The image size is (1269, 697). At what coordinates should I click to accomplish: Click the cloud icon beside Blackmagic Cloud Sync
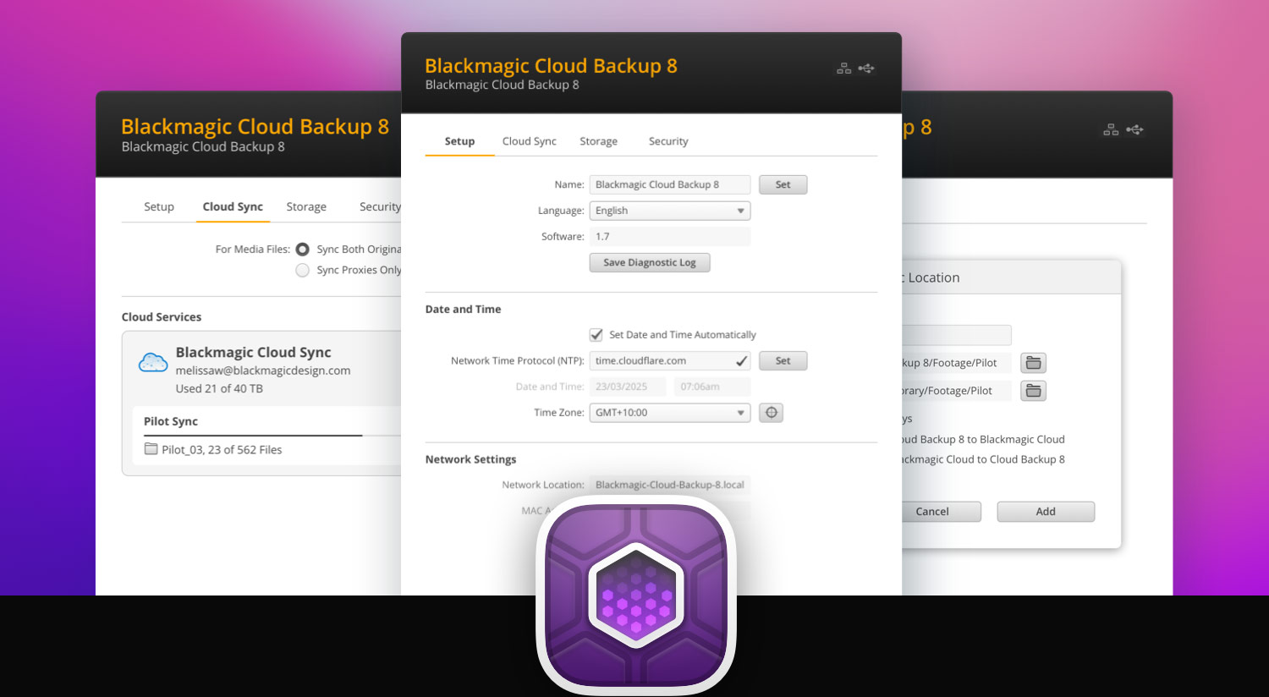tap(152, 361)
